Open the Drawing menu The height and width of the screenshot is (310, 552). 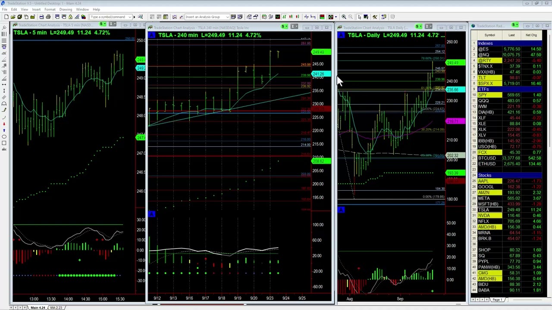[x=66, y=9]
